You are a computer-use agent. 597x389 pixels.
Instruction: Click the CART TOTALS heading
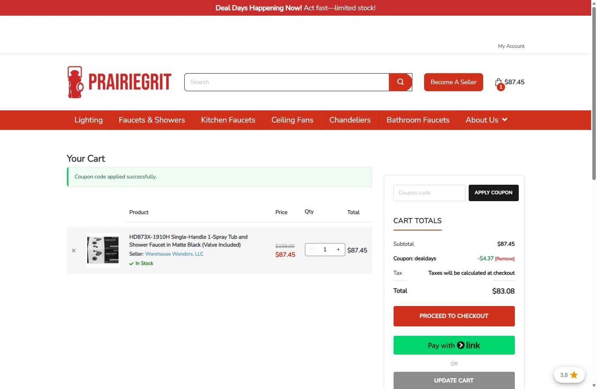(x=417, y=221)
